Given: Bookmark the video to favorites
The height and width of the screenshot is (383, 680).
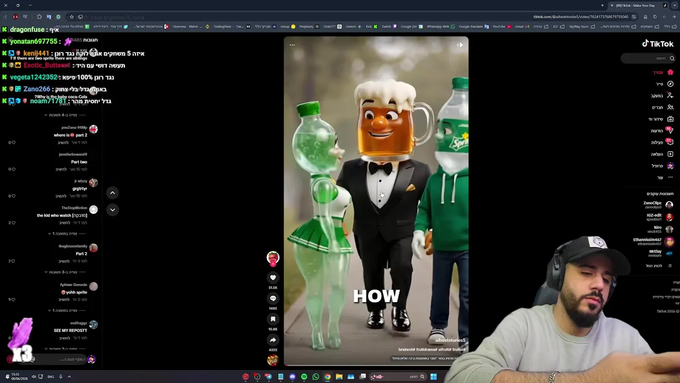Looking at the screenshot, I should coord(273,319).
